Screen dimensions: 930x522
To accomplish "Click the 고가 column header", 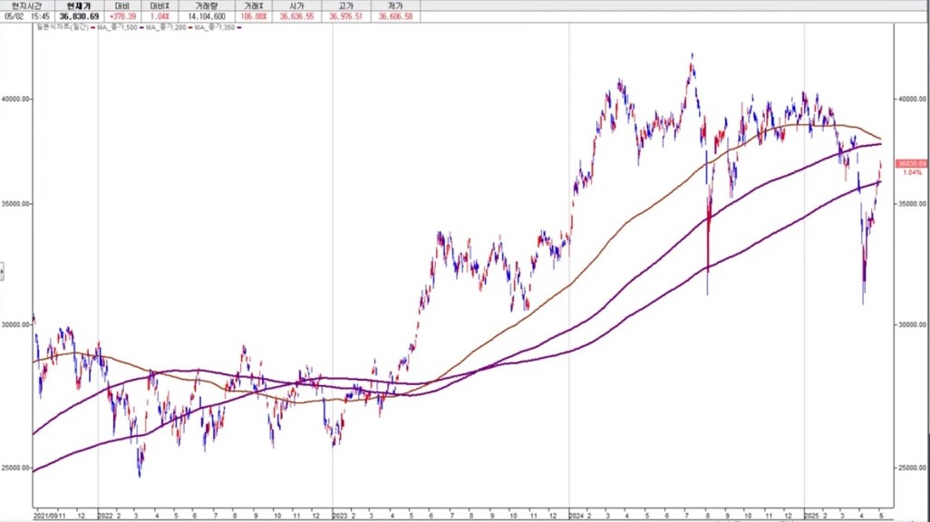I will click(x=345, y=5).
